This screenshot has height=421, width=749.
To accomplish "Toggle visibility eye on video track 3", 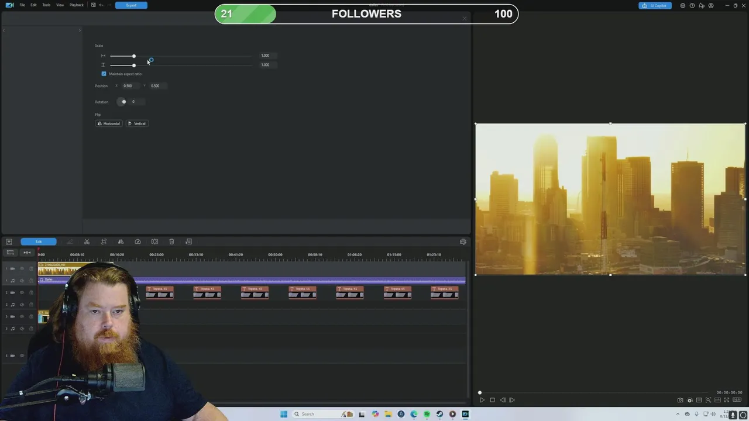I will coord(22,316).
